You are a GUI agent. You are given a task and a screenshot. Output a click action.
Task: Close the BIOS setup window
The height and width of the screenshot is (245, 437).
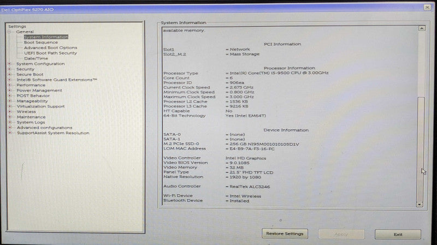coord(427,7)
